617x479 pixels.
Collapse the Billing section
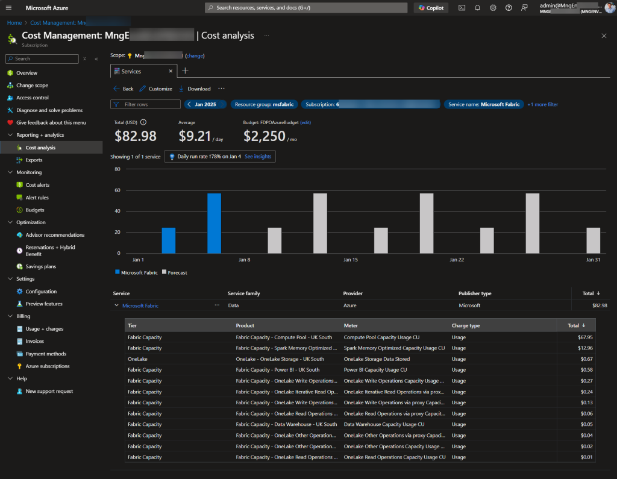[10, 316]
